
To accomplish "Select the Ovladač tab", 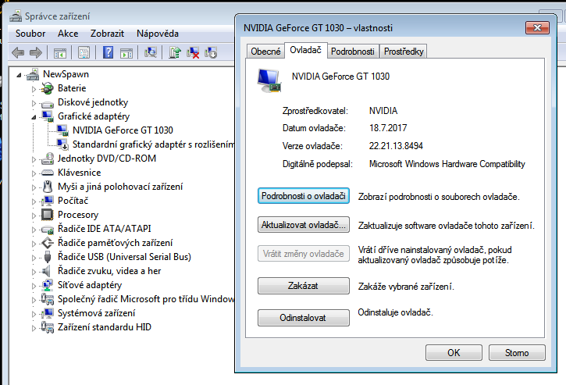I will pos(306,50).
